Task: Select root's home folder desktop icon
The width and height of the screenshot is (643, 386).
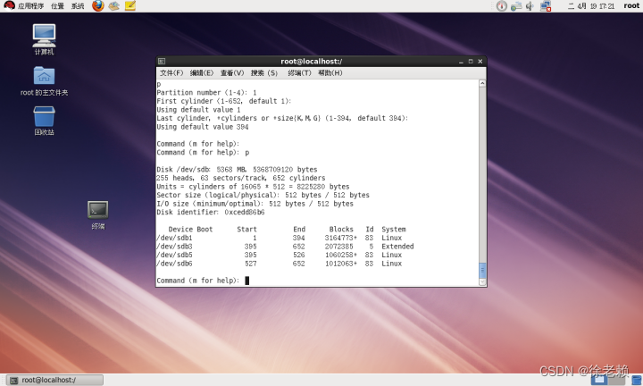Action: click(x=45, y=81)
